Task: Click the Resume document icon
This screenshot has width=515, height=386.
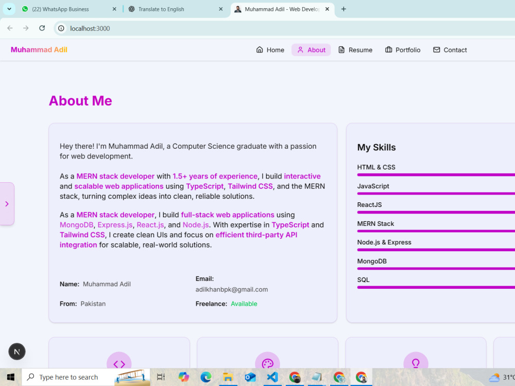Action: pyautogui.click(x=341, y=49)
